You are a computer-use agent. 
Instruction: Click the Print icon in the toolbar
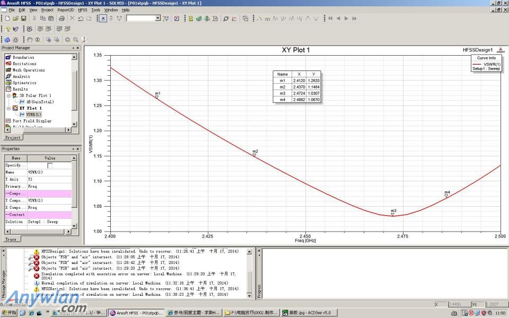click(x=62, y=19)
